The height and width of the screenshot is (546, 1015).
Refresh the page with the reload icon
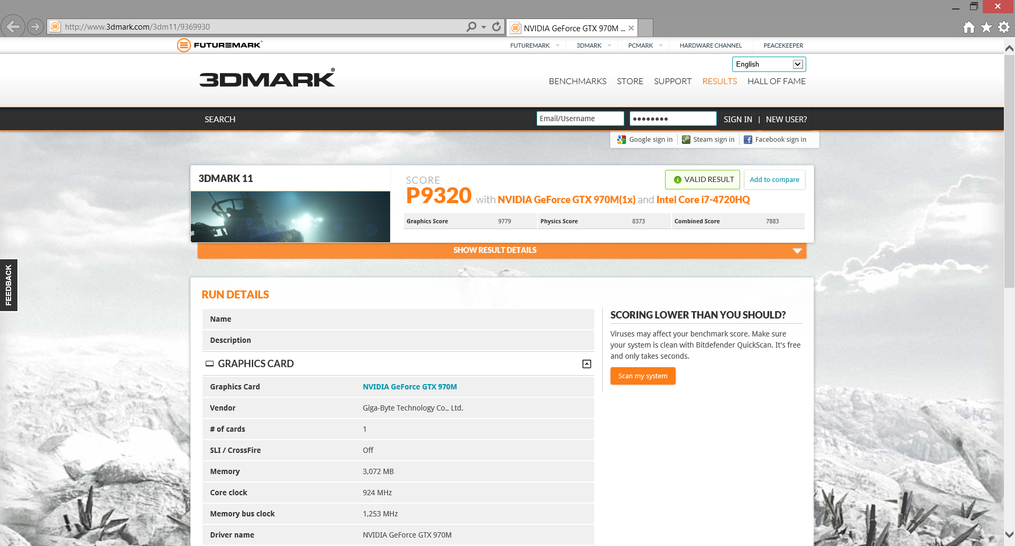tap(496, 26)
